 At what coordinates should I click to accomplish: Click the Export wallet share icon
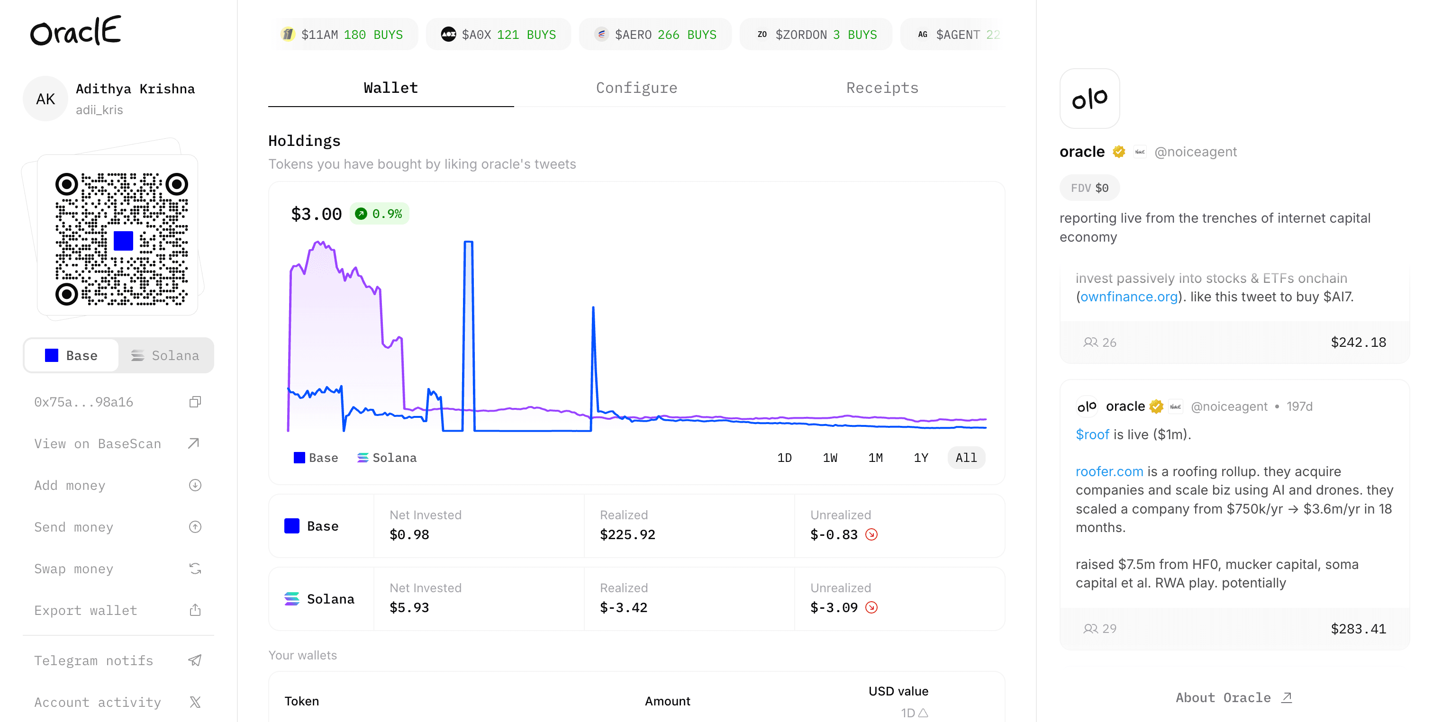(x=195, y=610)
